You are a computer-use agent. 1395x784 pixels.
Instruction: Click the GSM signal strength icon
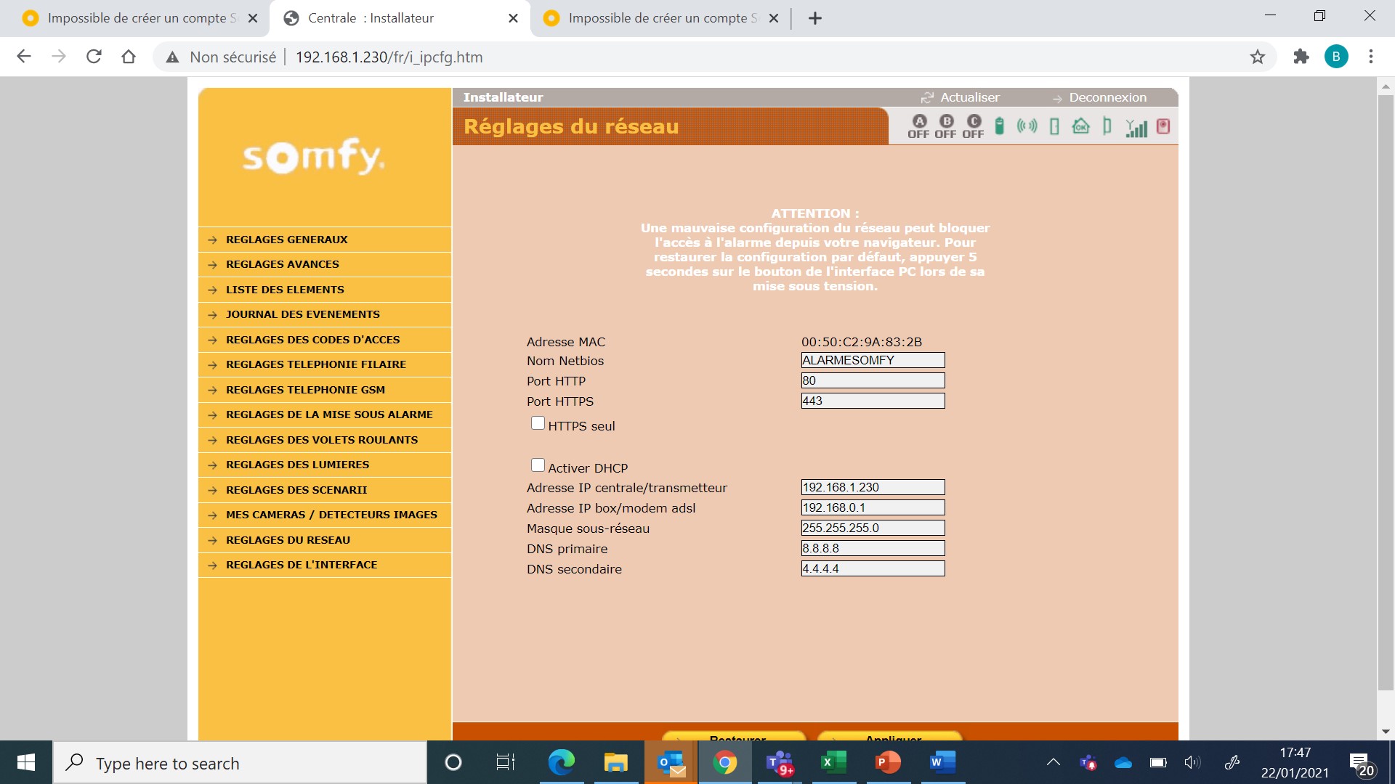coord(1136,128)
